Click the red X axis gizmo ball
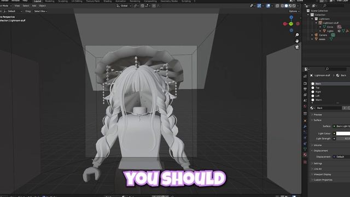 [285, 24]
